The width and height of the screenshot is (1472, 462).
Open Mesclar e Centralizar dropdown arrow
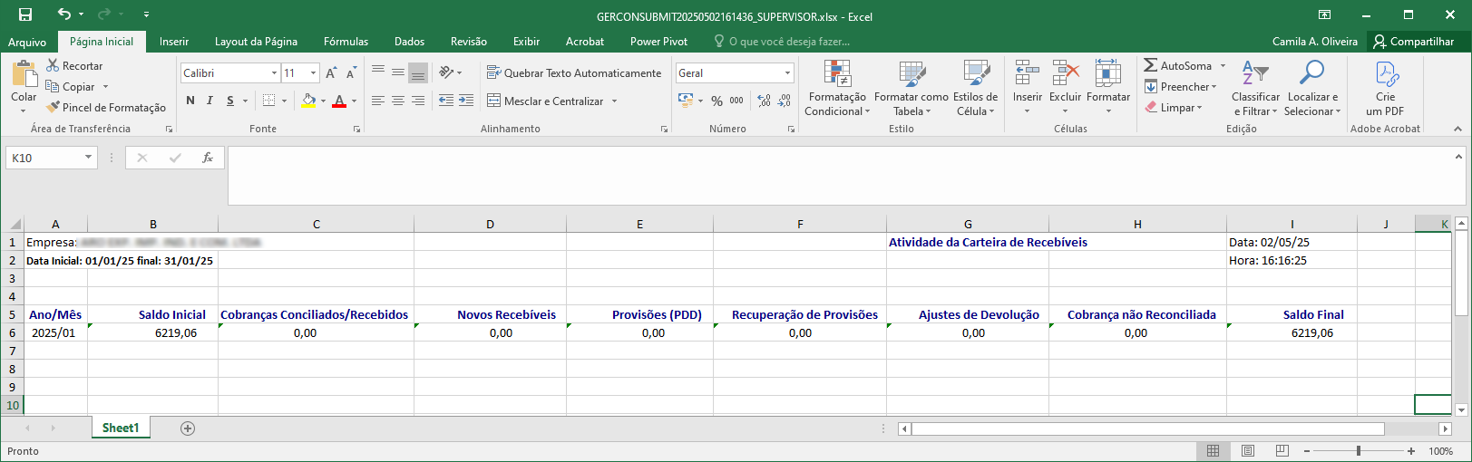pyautogui.click(x=615, y=101)
